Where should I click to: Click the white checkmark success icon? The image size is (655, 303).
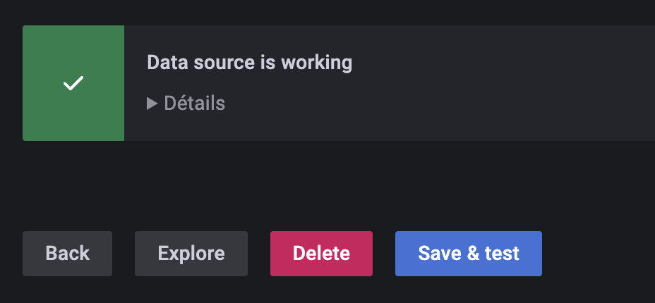[x=73, y=83]
